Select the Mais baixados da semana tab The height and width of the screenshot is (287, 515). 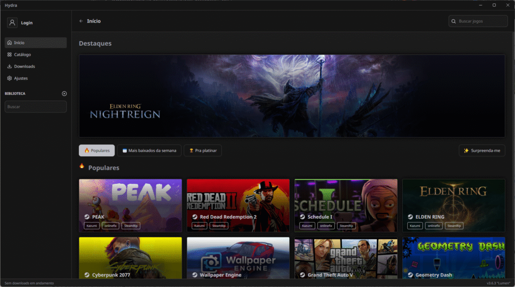pyautogui.click(x=149, y=150)
